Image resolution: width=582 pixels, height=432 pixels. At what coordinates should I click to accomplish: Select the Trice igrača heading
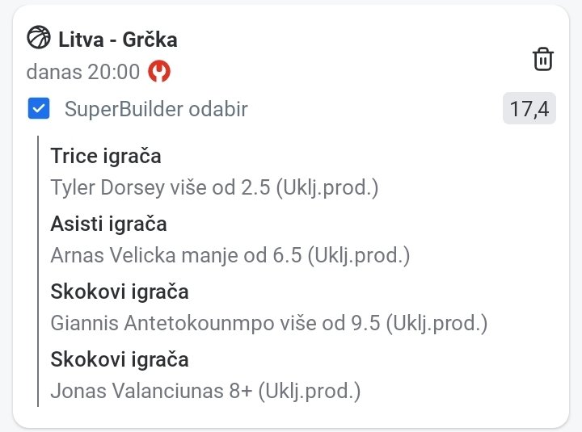(106, 156)
